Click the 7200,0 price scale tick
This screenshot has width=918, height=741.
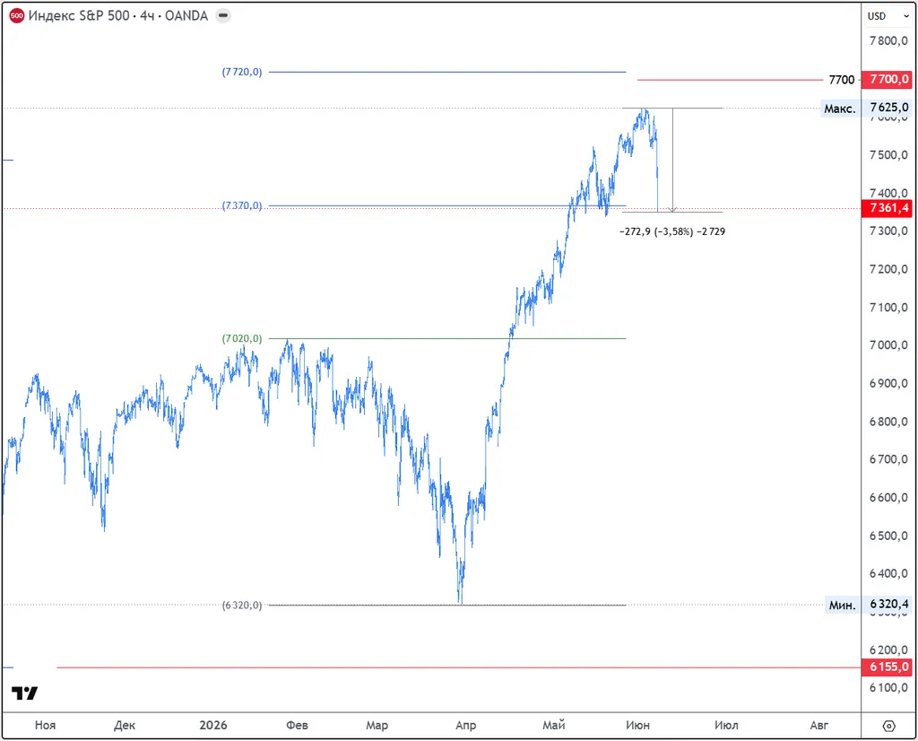888,269
